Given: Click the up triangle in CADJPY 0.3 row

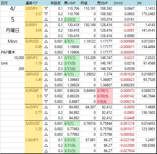Looking at the screenshot, I should click(x=46, y=151).
